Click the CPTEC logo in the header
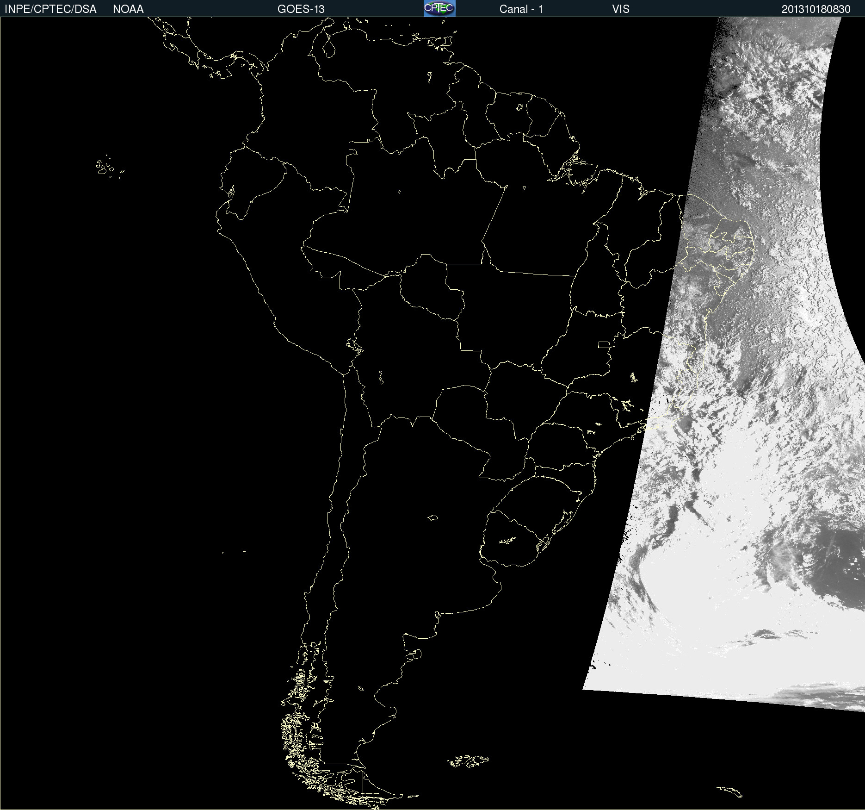This screenshot has width=865, height=810. pyautogui.click(x=439, y=8)
